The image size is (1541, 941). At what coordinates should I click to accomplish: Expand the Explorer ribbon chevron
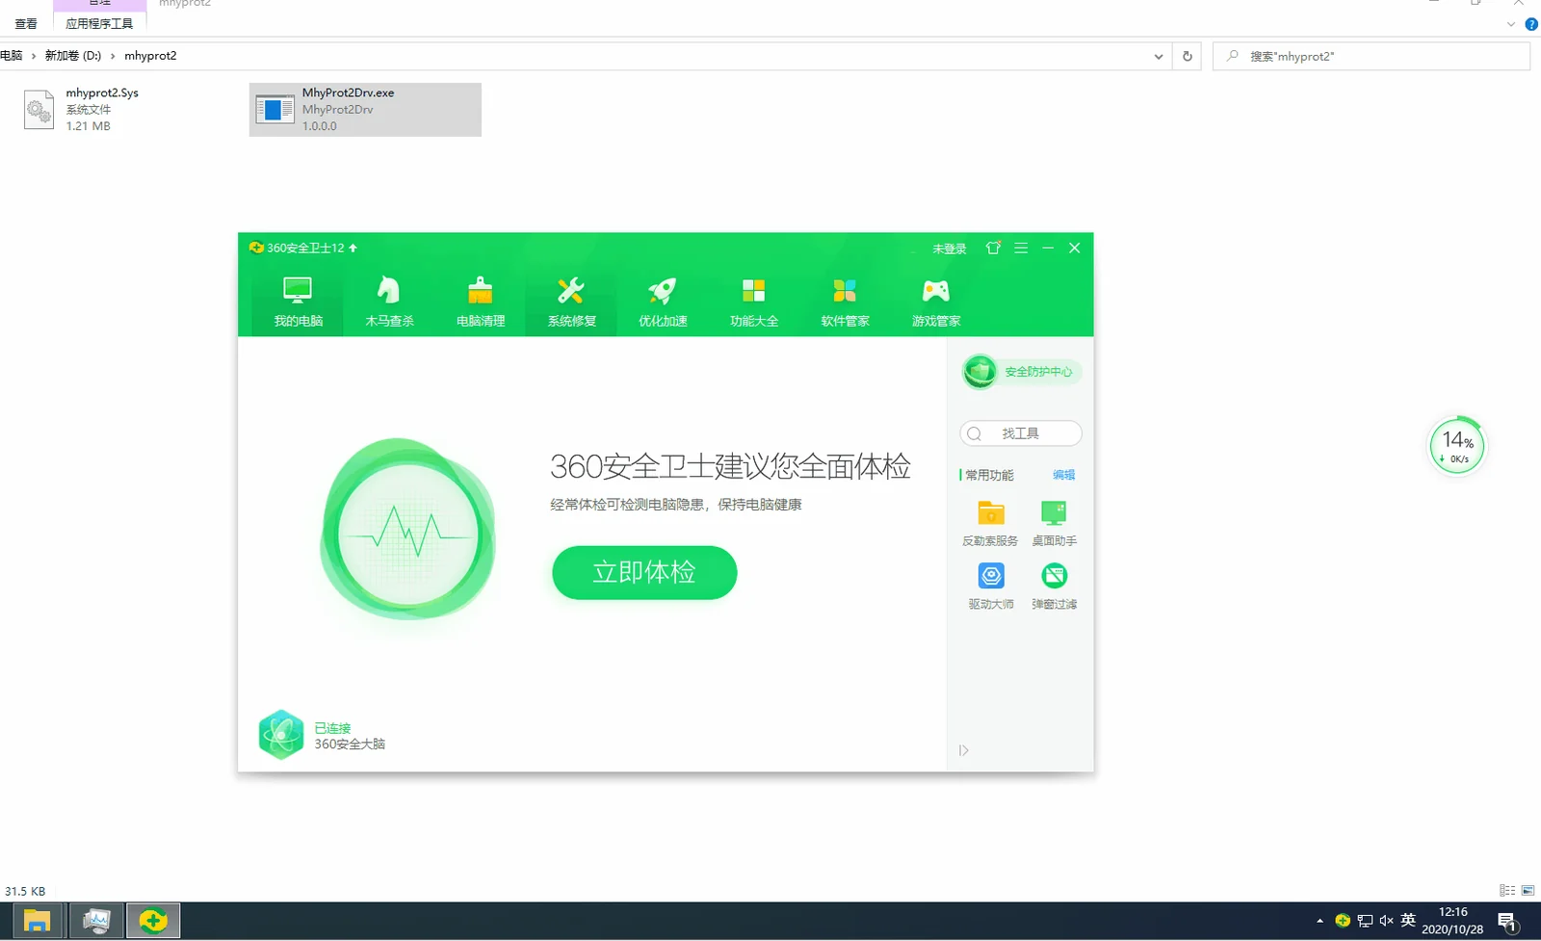(1511, 24)
